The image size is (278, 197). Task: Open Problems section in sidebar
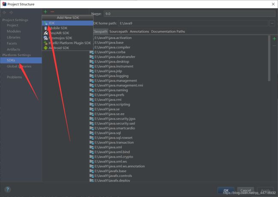pyautogui.click(x=14, y=77)
